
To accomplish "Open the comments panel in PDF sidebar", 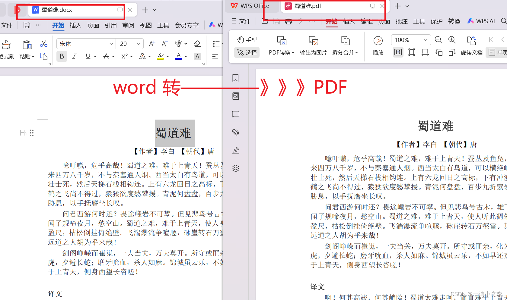I will coord(236,114).
